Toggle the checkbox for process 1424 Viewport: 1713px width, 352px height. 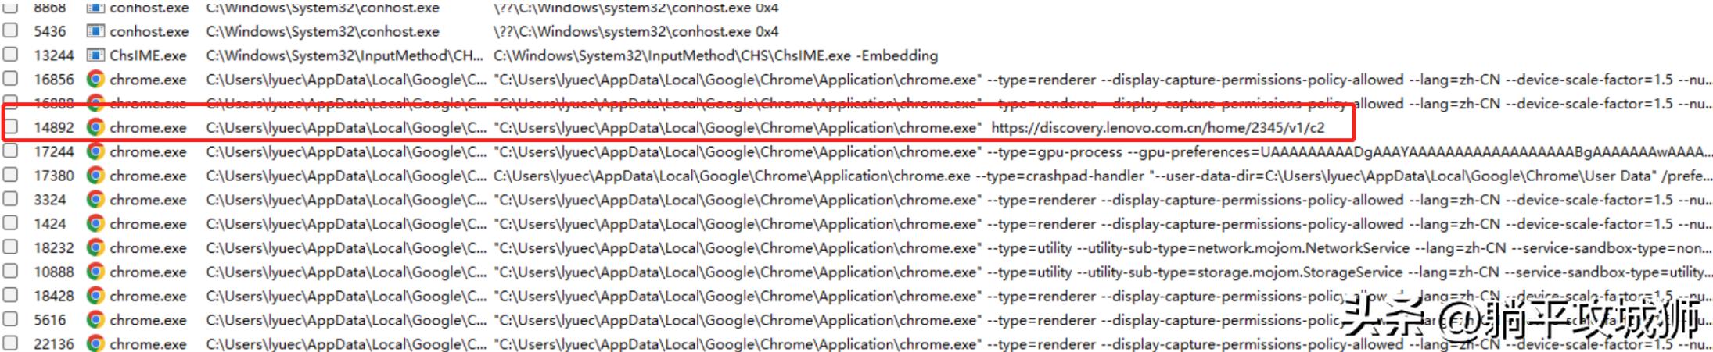click(10, 223)
